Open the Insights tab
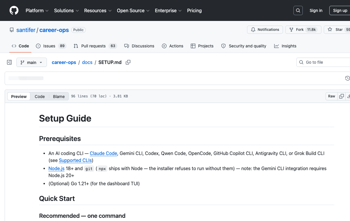 pos(285,46)
